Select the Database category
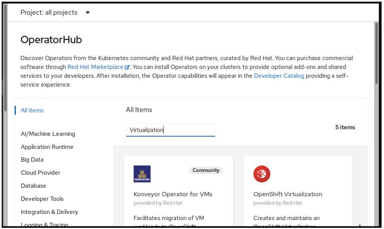 (x=33, y=186)
